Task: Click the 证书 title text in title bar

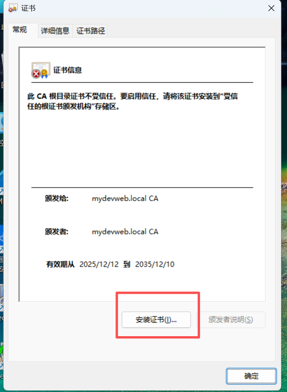Action: point(28,8)
